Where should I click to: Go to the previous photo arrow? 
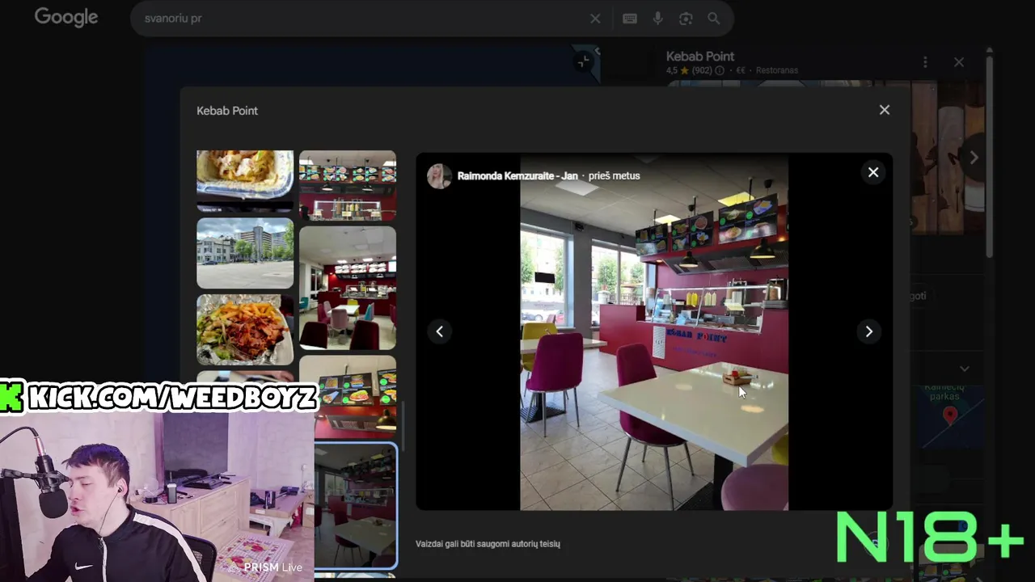click(439, 331)
